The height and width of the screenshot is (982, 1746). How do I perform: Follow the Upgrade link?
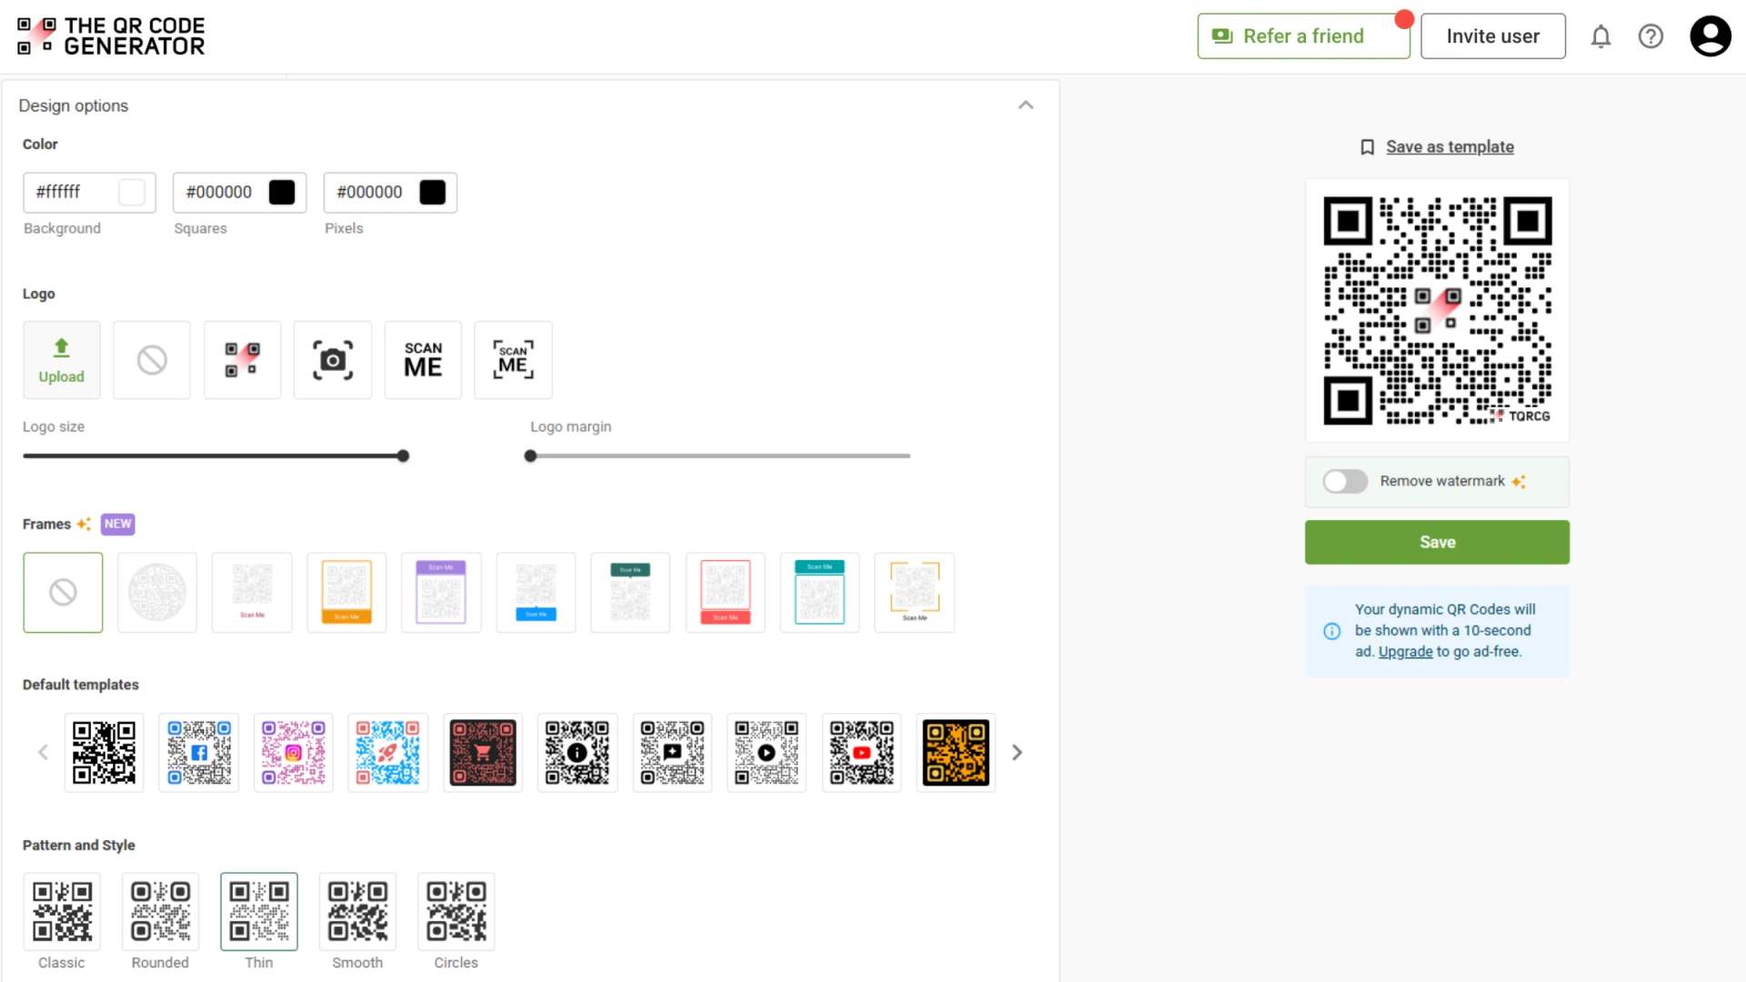(x=1405, y=652)
